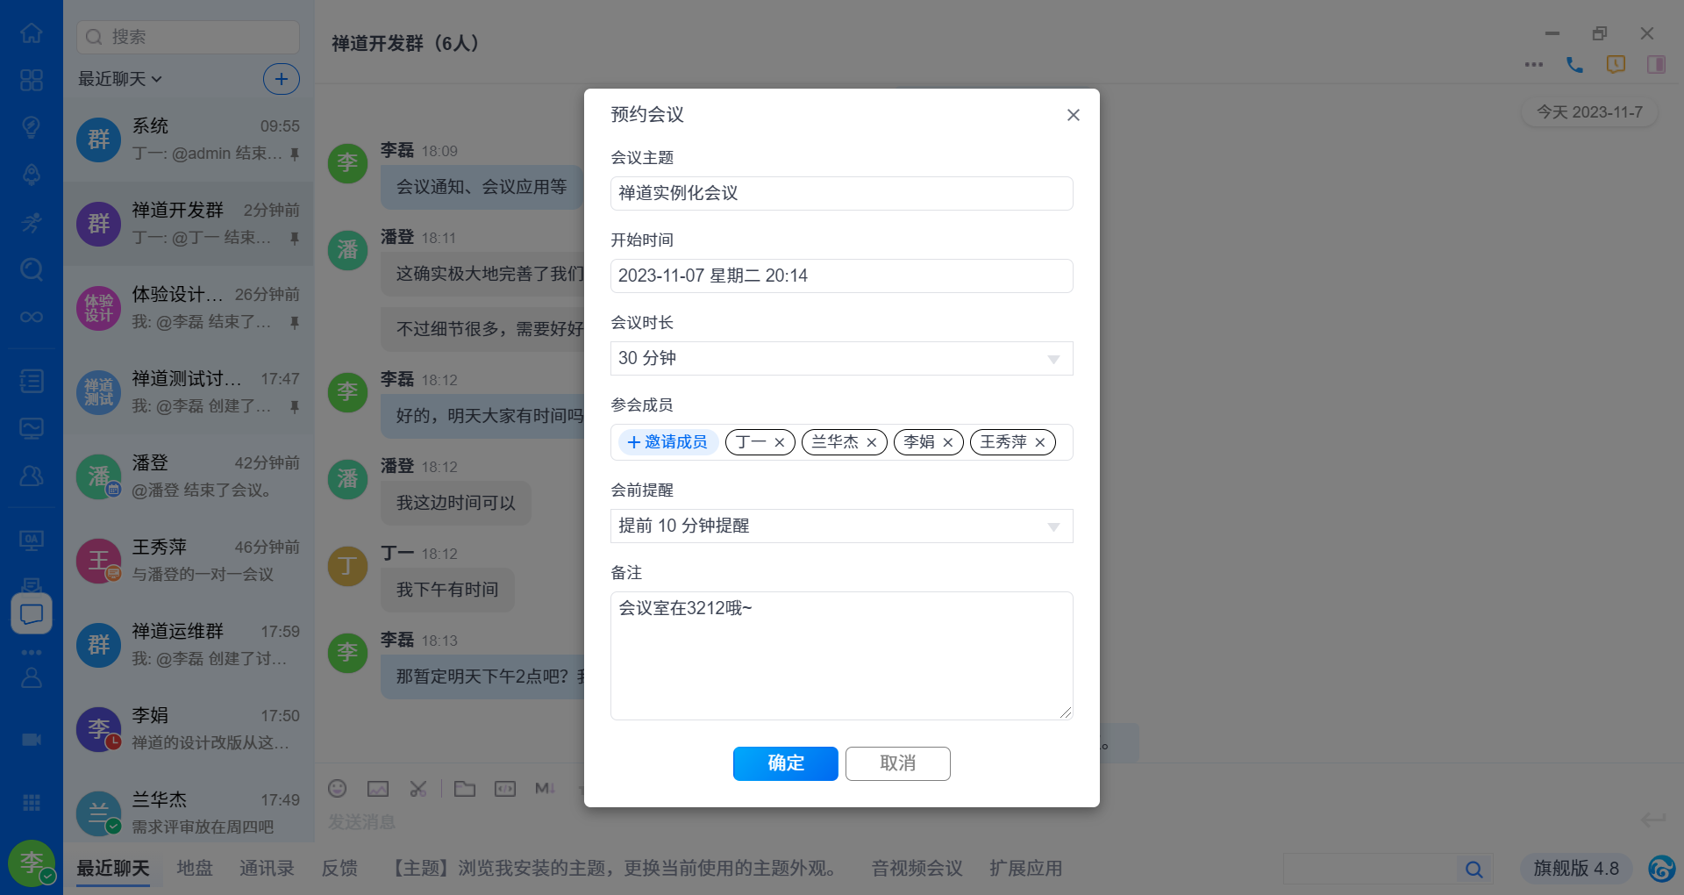Toggle the chat side panel icon

[1656, 64]
